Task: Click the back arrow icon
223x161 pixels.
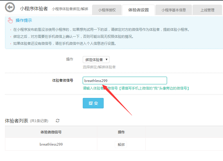Action: tap(10, 8)
